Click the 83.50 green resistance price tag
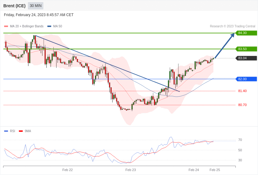258x175 pixels. click(246, 49)
